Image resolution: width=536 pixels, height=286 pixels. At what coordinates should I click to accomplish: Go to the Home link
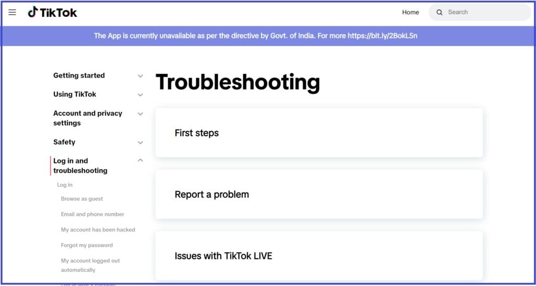coord(410,13)
